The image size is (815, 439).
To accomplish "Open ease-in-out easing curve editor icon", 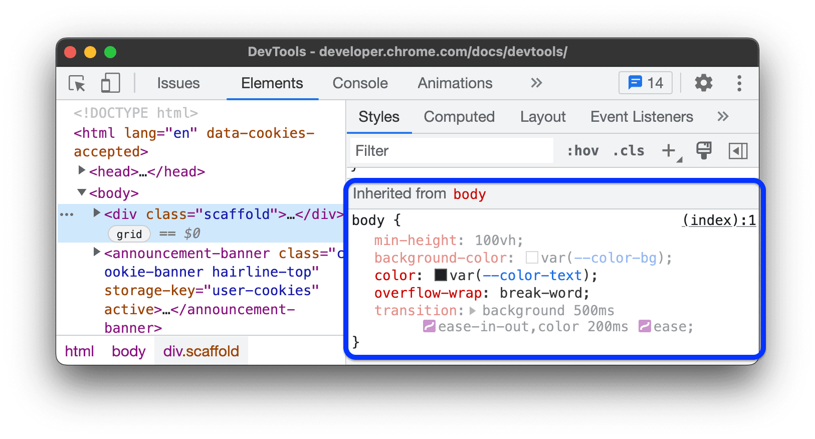I will click(429, 327).
